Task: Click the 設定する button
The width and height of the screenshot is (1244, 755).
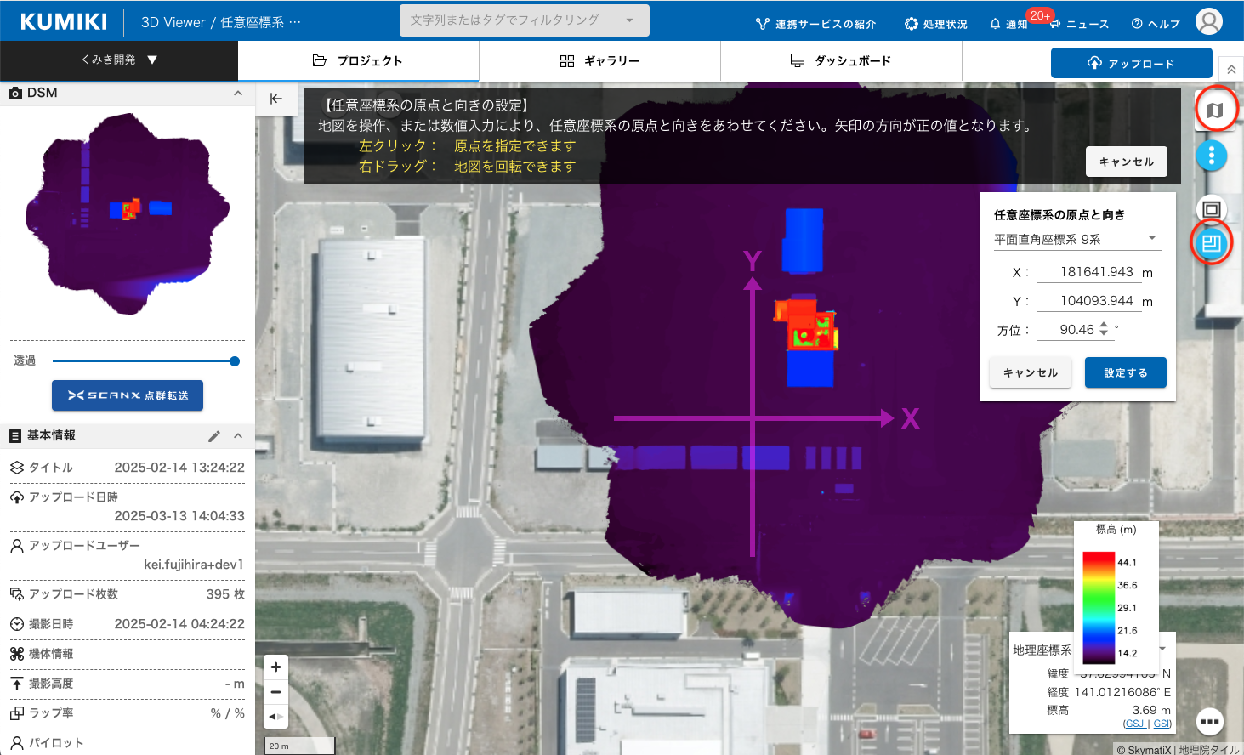Action: pos(1125,372)
